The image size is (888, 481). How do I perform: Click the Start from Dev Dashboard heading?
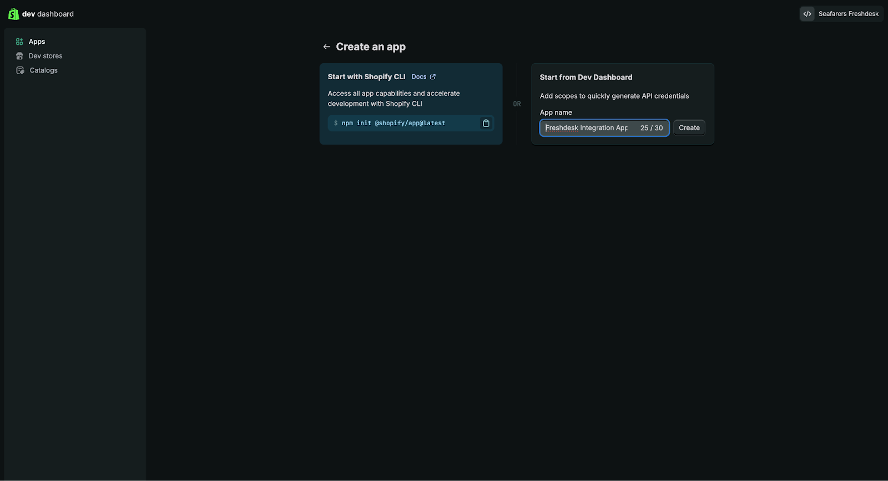[586, 77]
